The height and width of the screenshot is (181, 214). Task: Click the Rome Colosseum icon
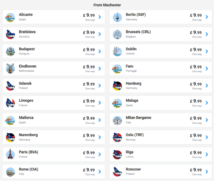tap(11, 172)
